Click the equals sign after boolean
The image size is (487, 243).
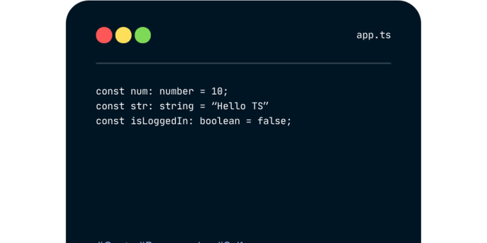[249, 122]
